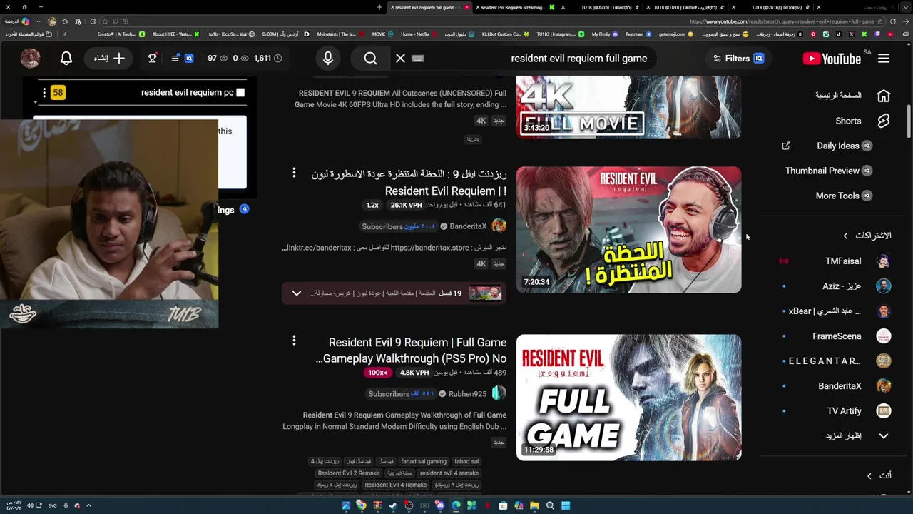913x514 pixels.
Task: Toggle the 'resident evil requiem pc' checkbox
Action: tap(240, 92)
